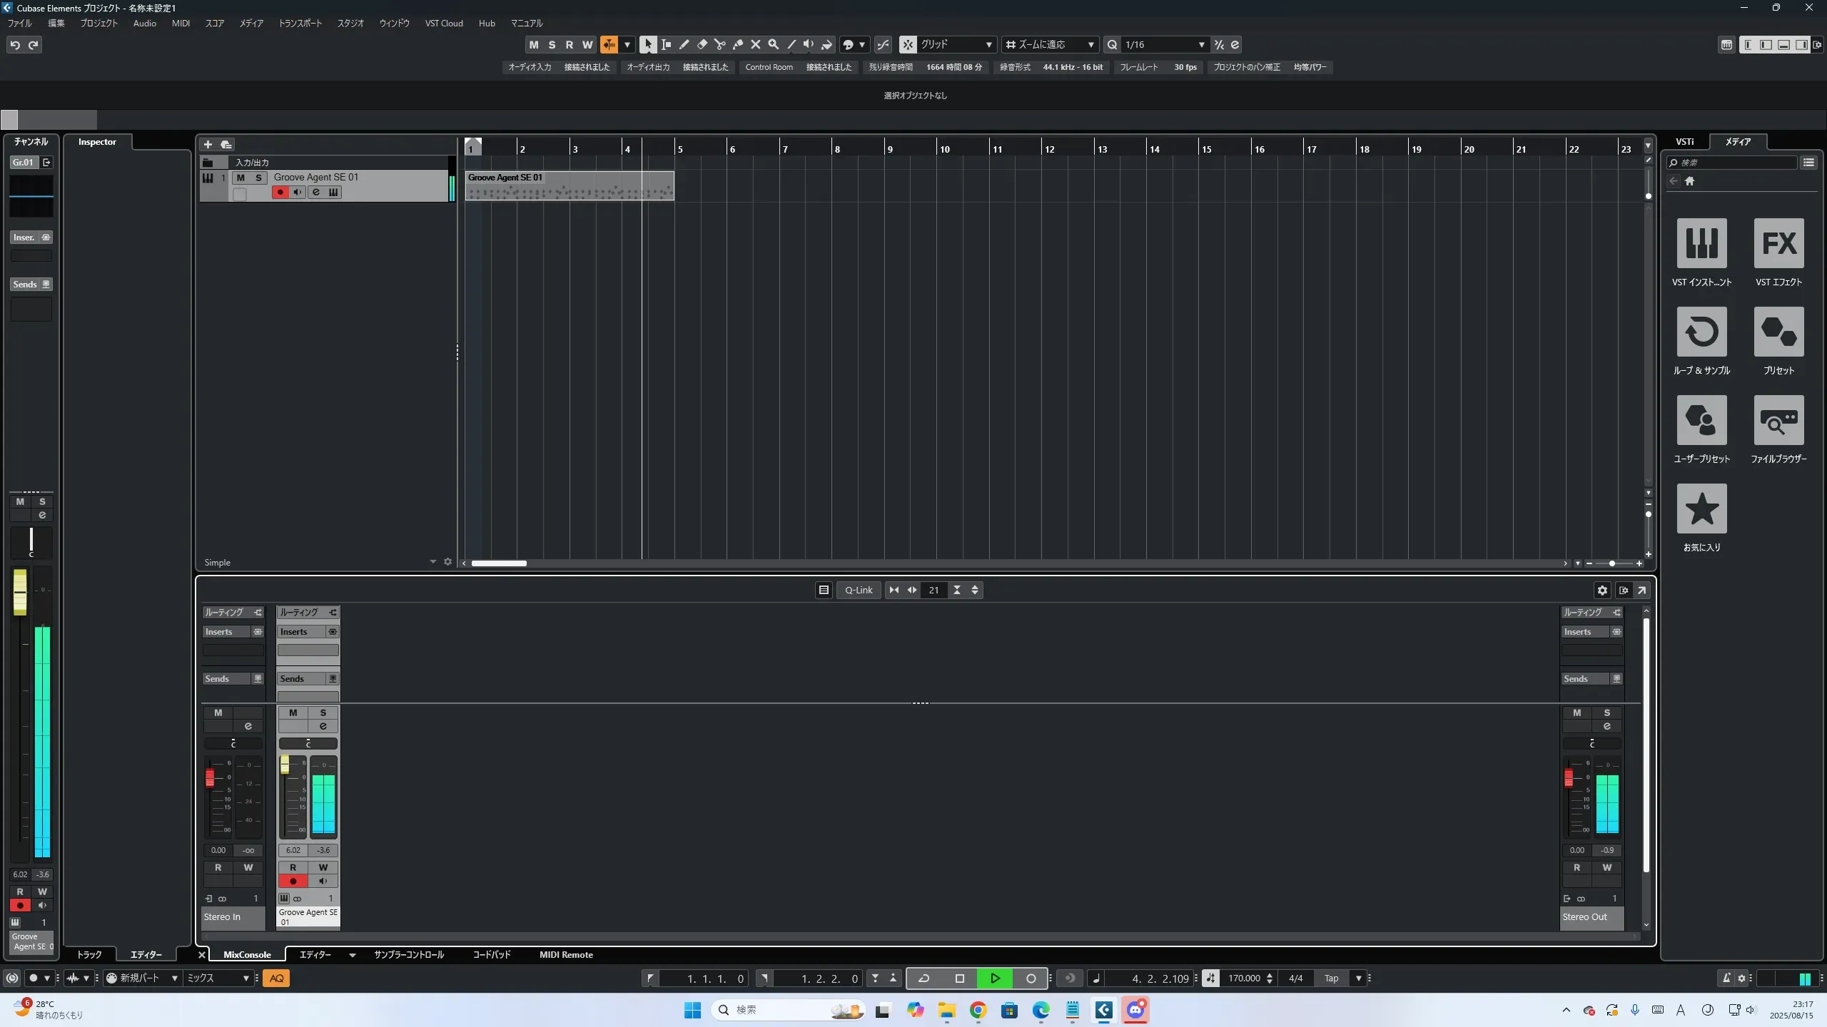The height and width of the screenshot is (1027, 1827).
Task: Select the Zoom magnifier tool
Action: click(x=773, y=44)
